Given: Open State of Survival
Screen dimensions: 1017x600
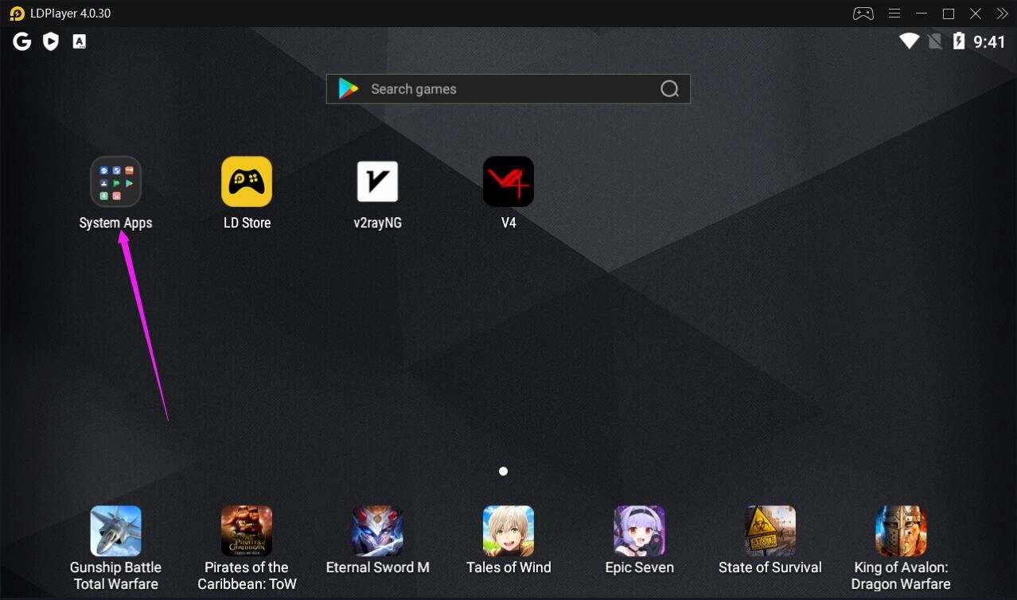Looking at the screenshot, I should [770, 530].
